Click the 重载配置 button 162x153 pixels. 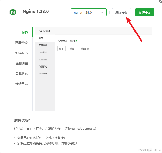click(x=85, y=49)
